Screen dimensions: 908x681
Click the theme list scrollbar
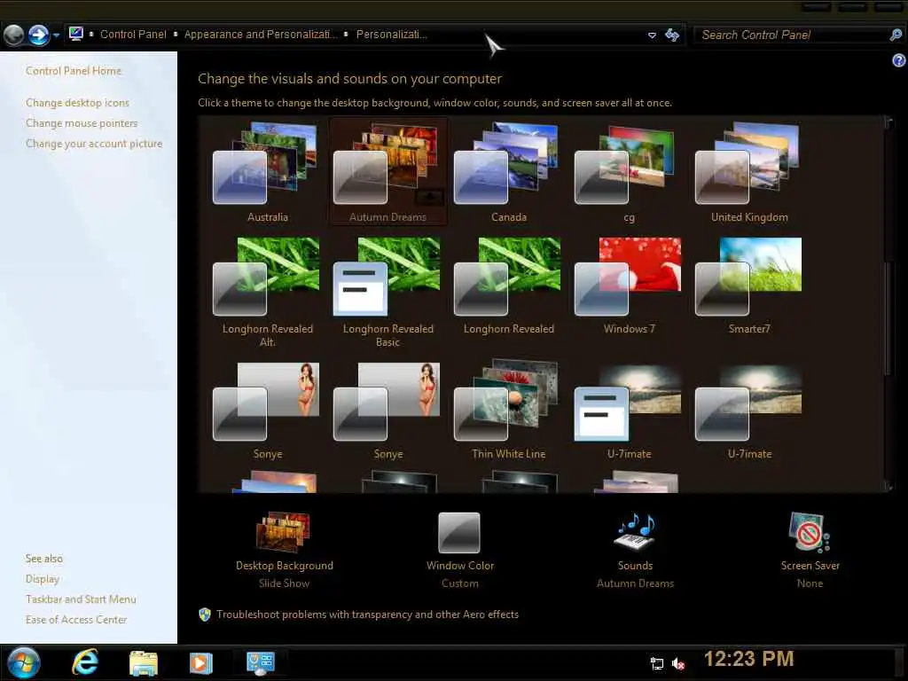pos(888,318)
